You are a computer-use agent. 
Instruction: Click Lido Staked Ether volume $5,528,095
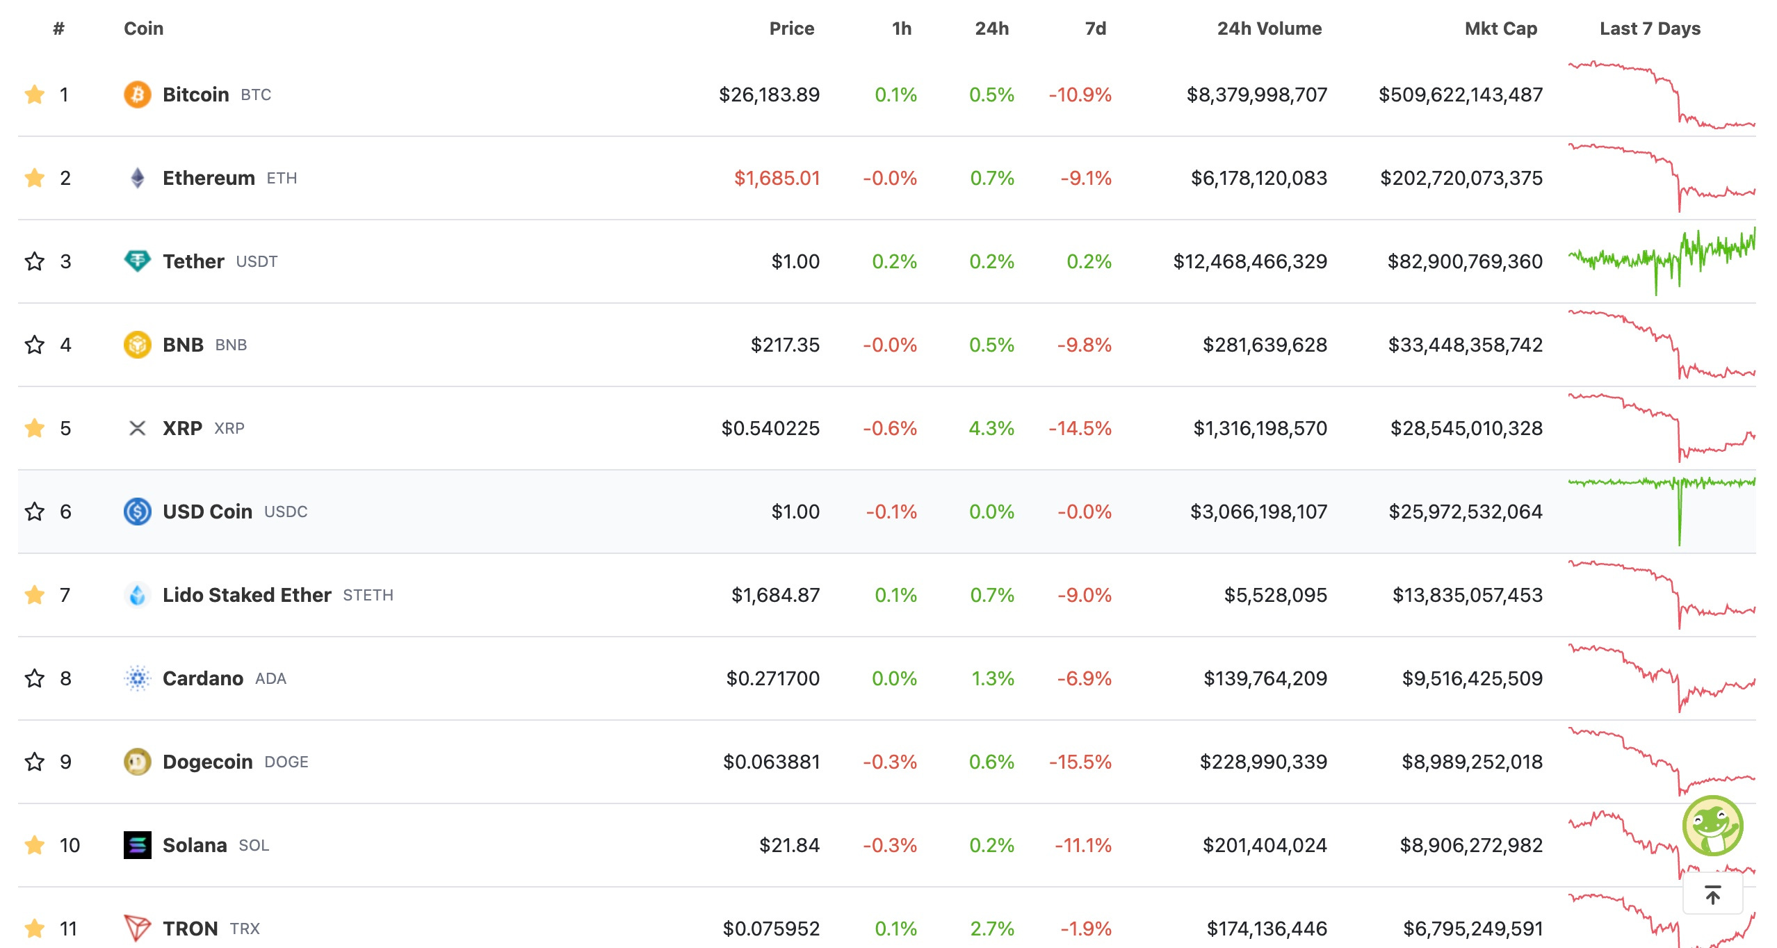(x=1276, y=595)
